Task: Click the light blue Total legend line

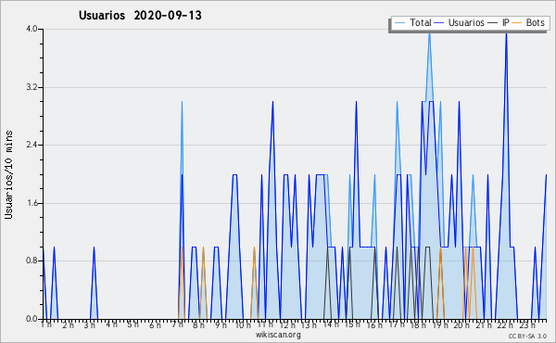Action: click(399, 23)
